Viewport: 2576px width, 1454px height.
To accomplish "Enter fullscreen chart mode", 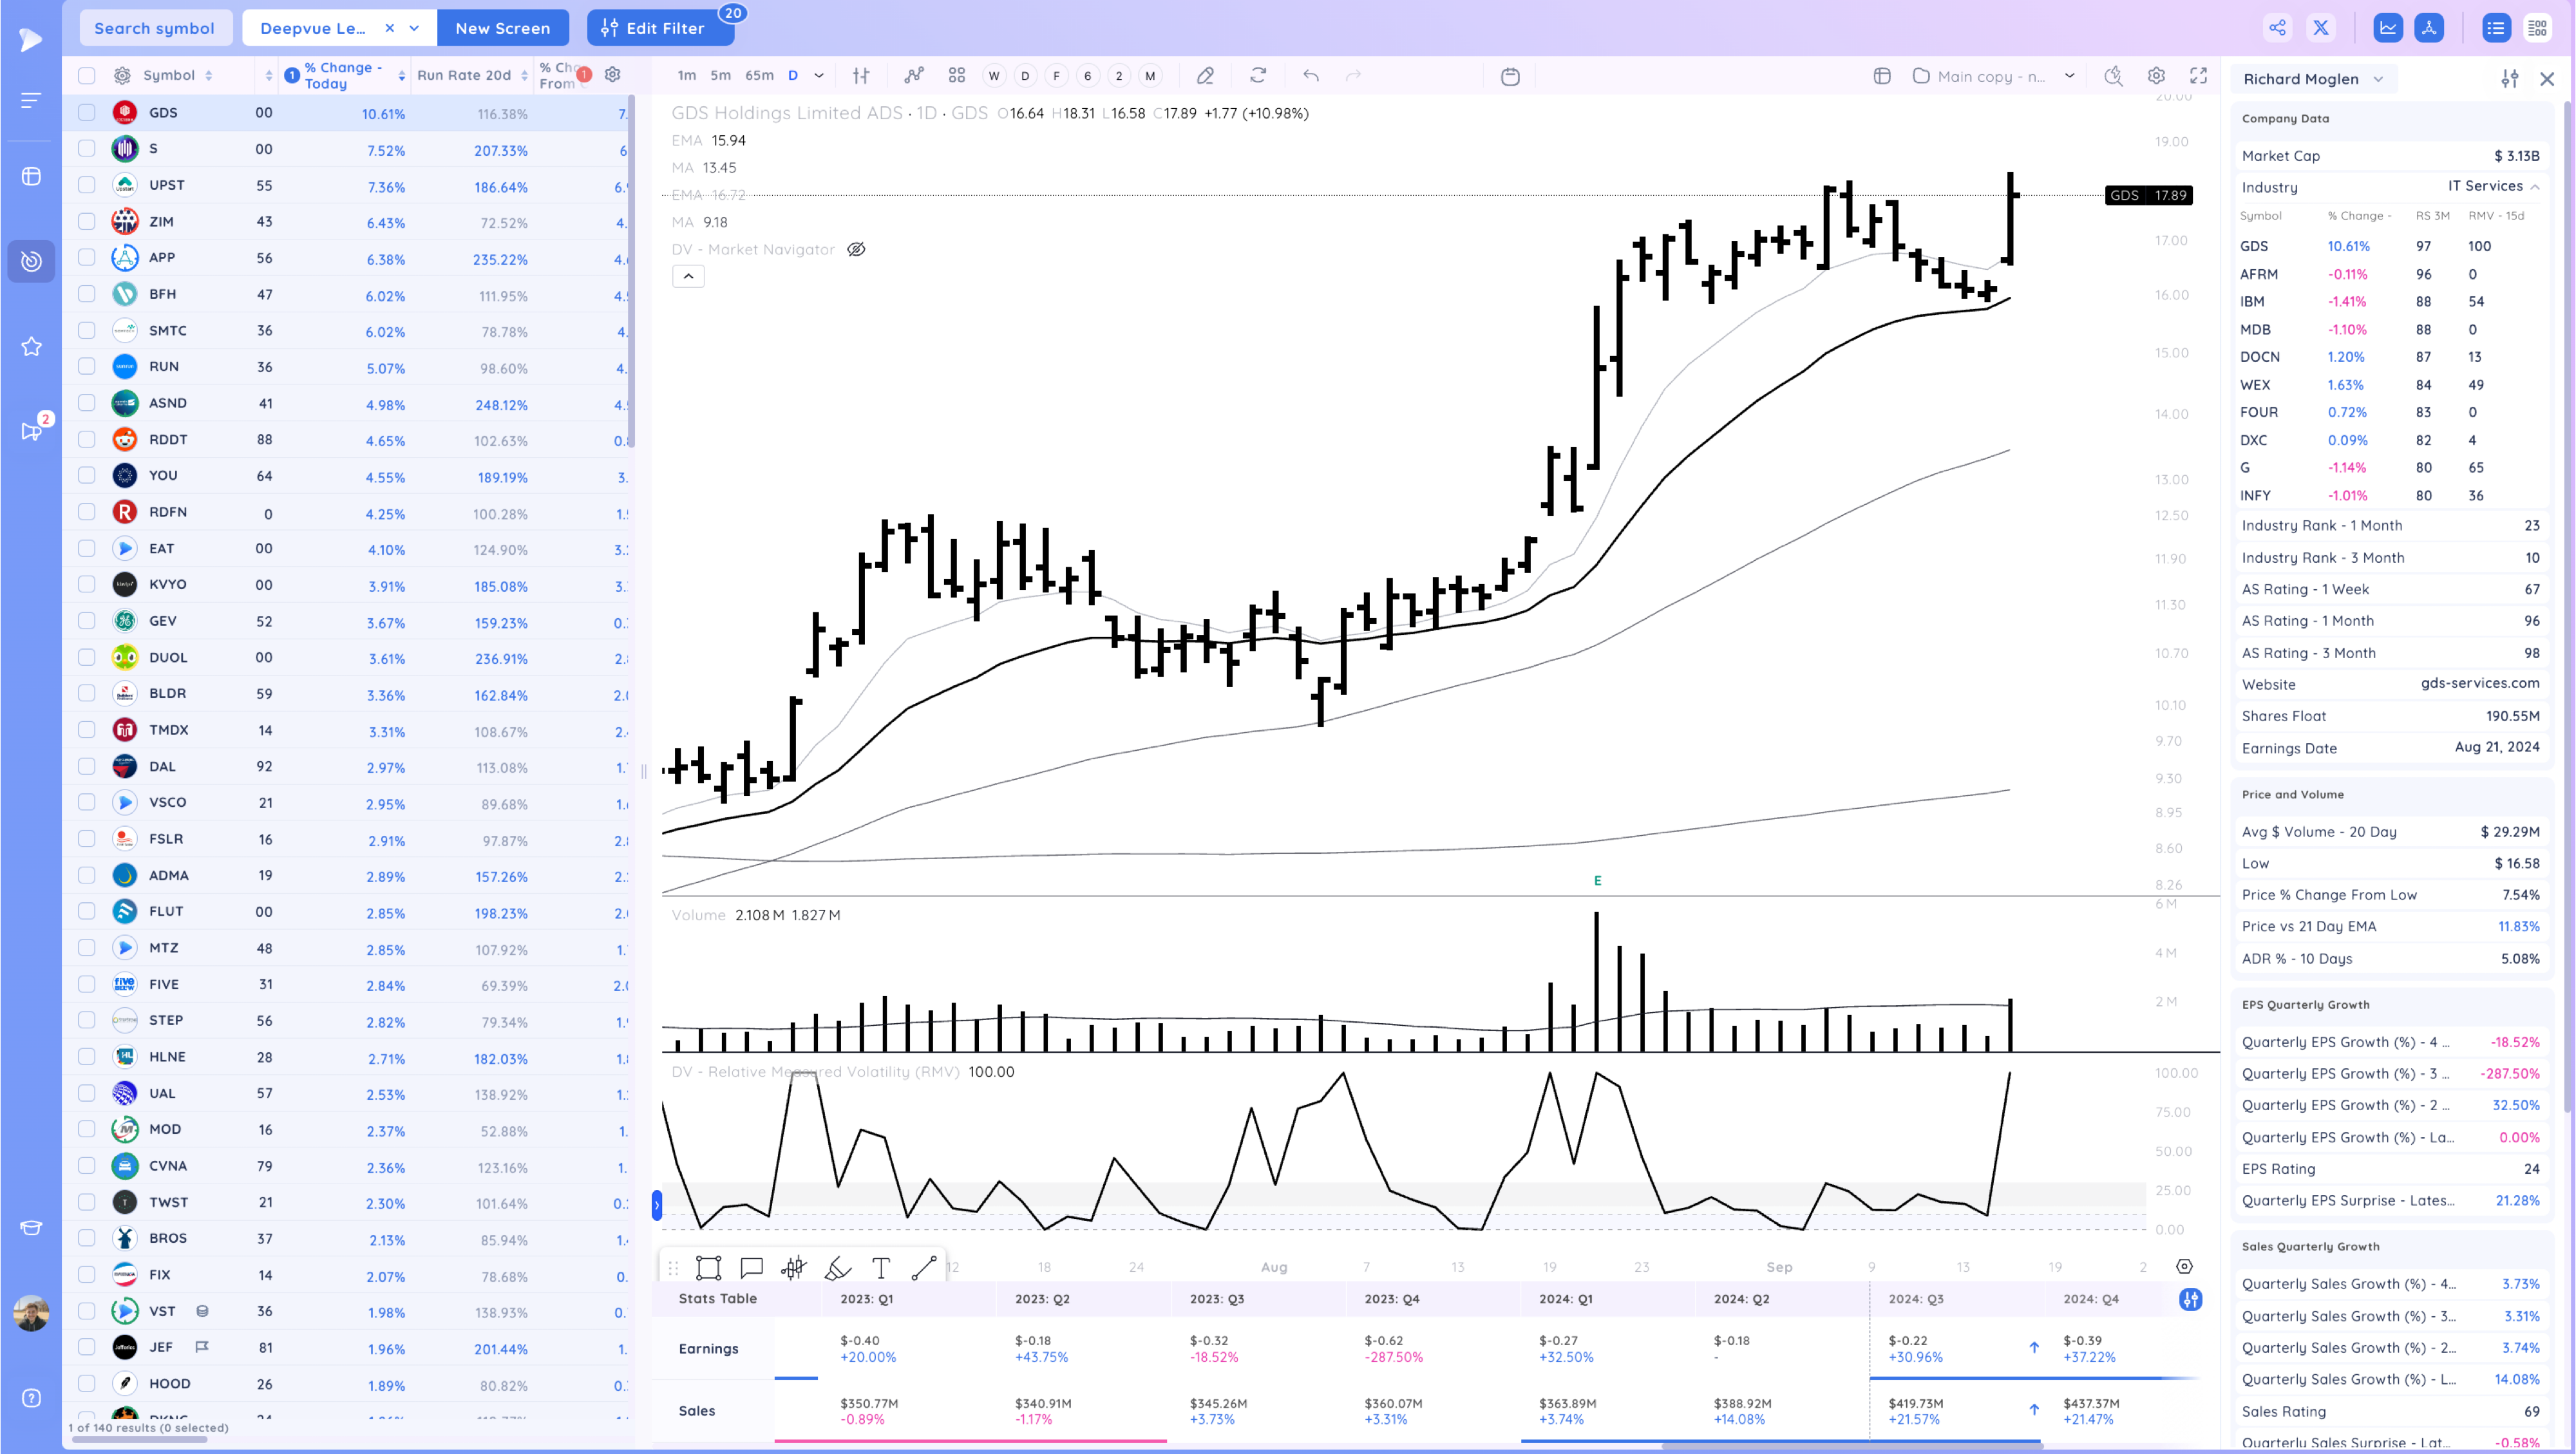I will click(x=2199, y=76).
